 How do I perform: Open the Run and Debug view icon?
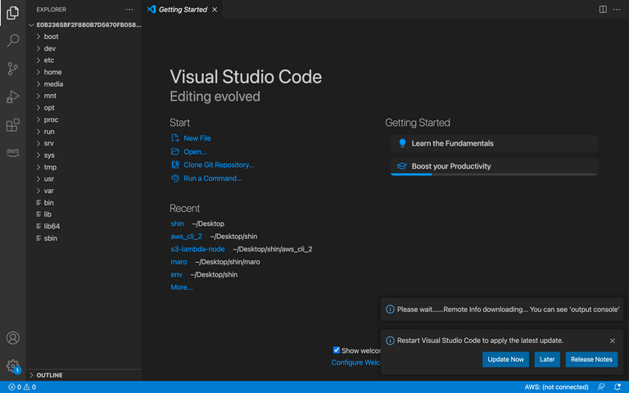12,97
